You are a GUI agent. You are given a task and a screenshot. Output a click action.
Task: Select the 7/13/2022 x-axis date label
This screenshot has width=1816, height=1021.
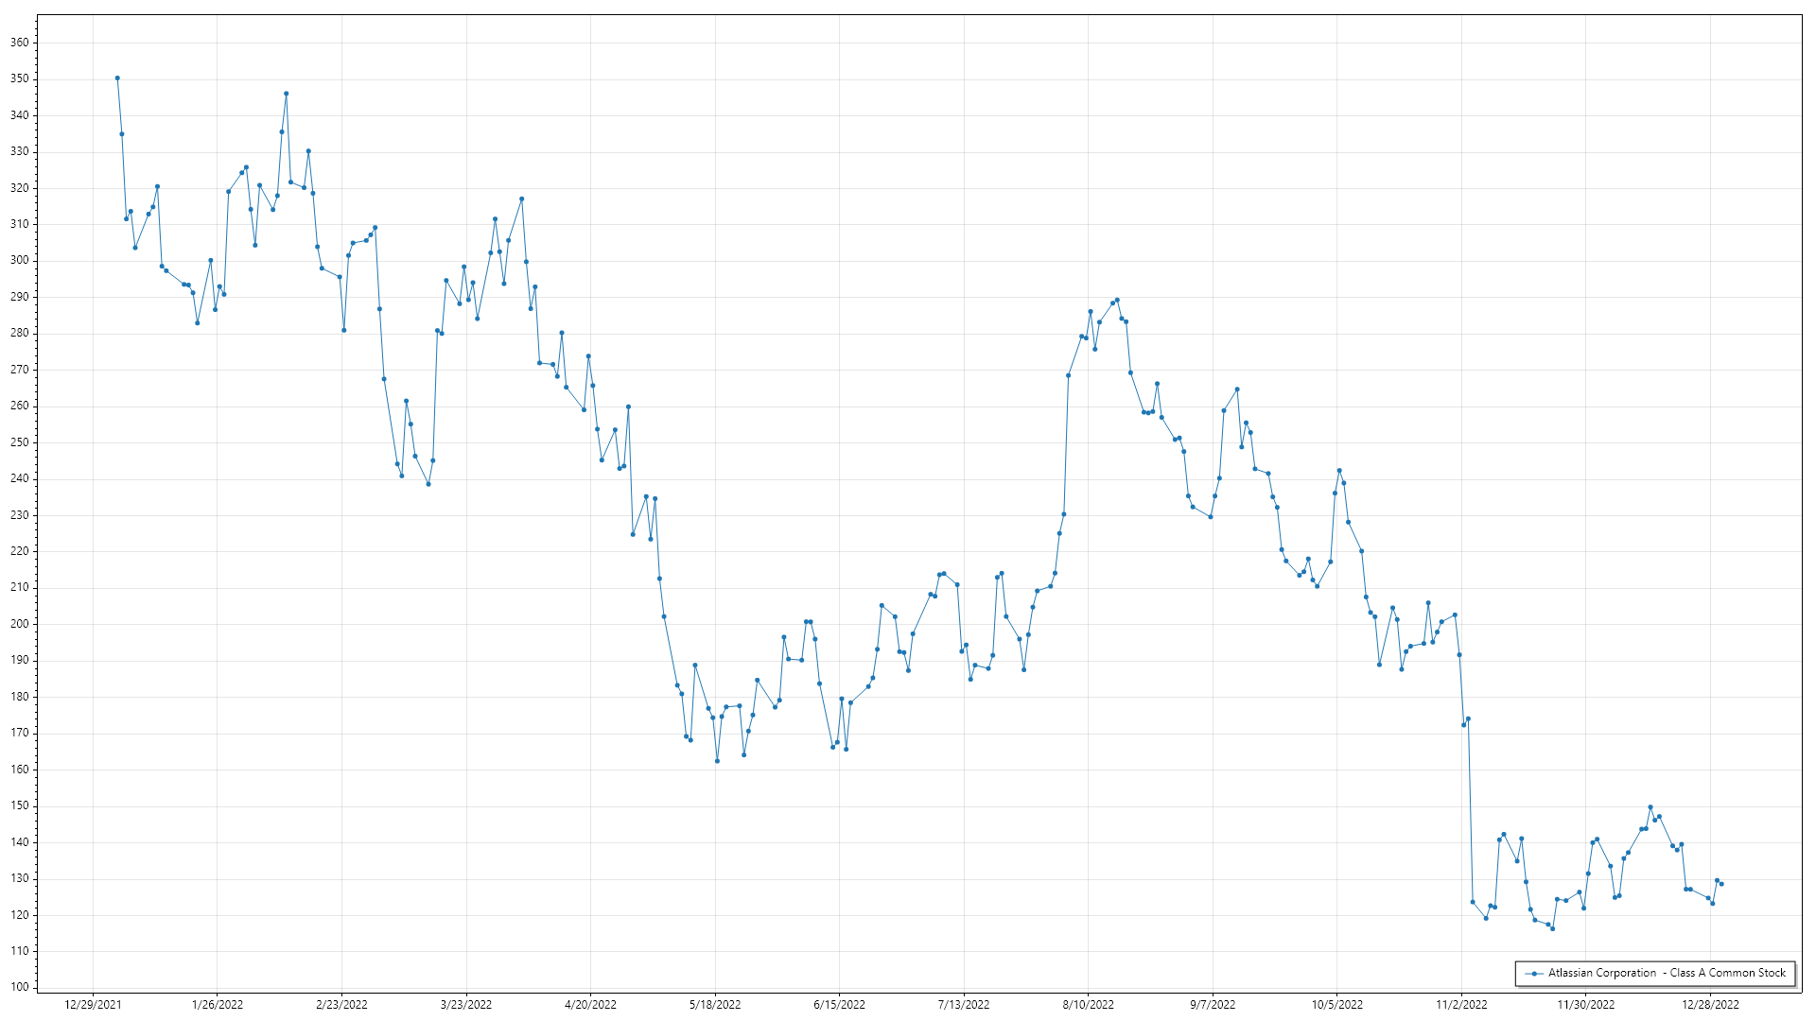[964, 1005]
